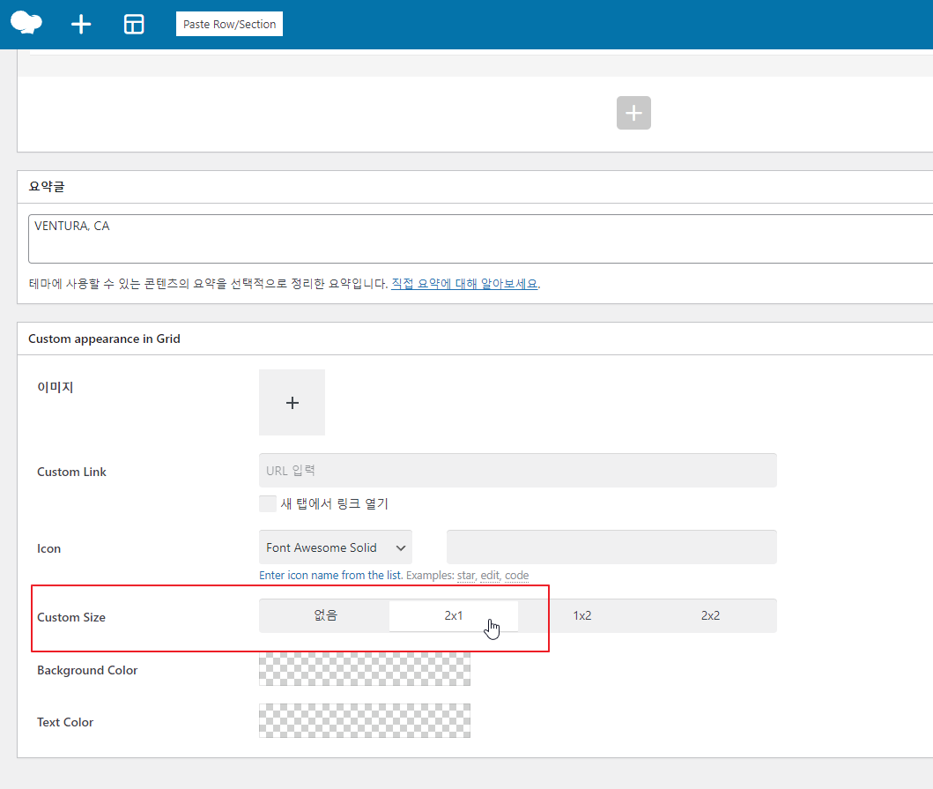Click the Custom Link URL input field
Screen dimensions: 933x789
pyautogui.click(x=518, y=471)
